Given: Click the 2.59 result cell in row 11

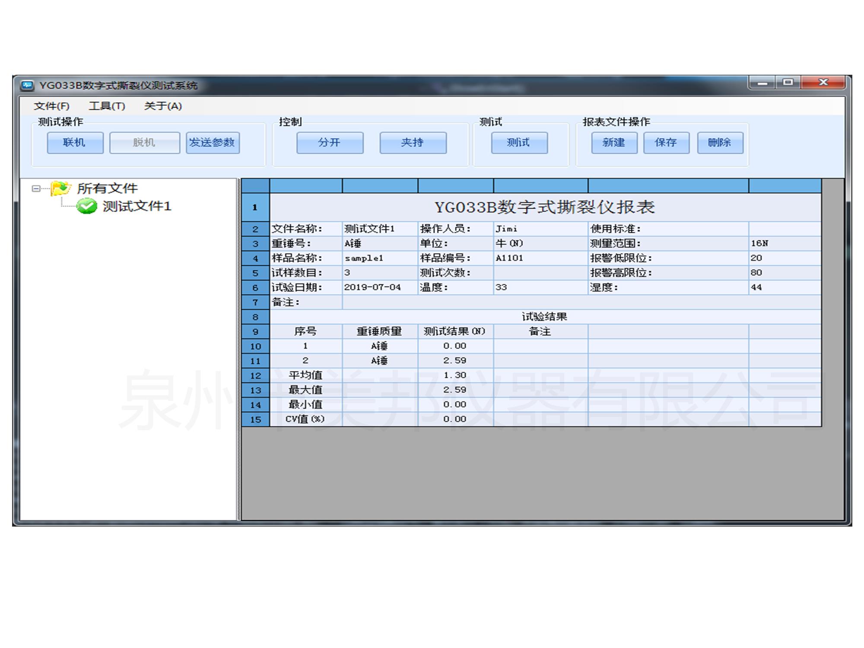Looking at the screenshot, I should click(x=455, y=361).
